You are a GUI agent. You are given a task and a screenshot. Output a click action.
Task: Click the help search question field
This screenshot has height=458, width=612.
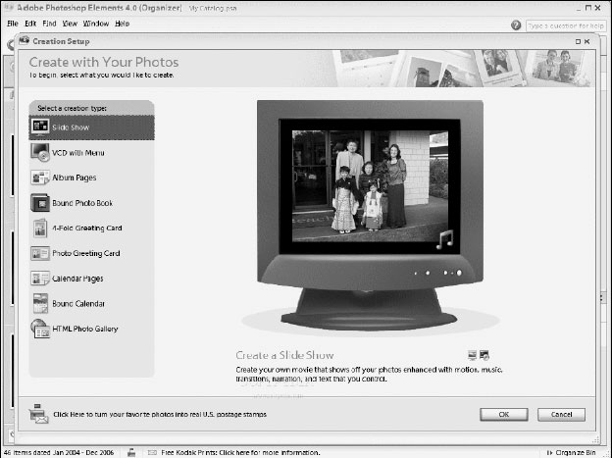click(x=565, y=25)
